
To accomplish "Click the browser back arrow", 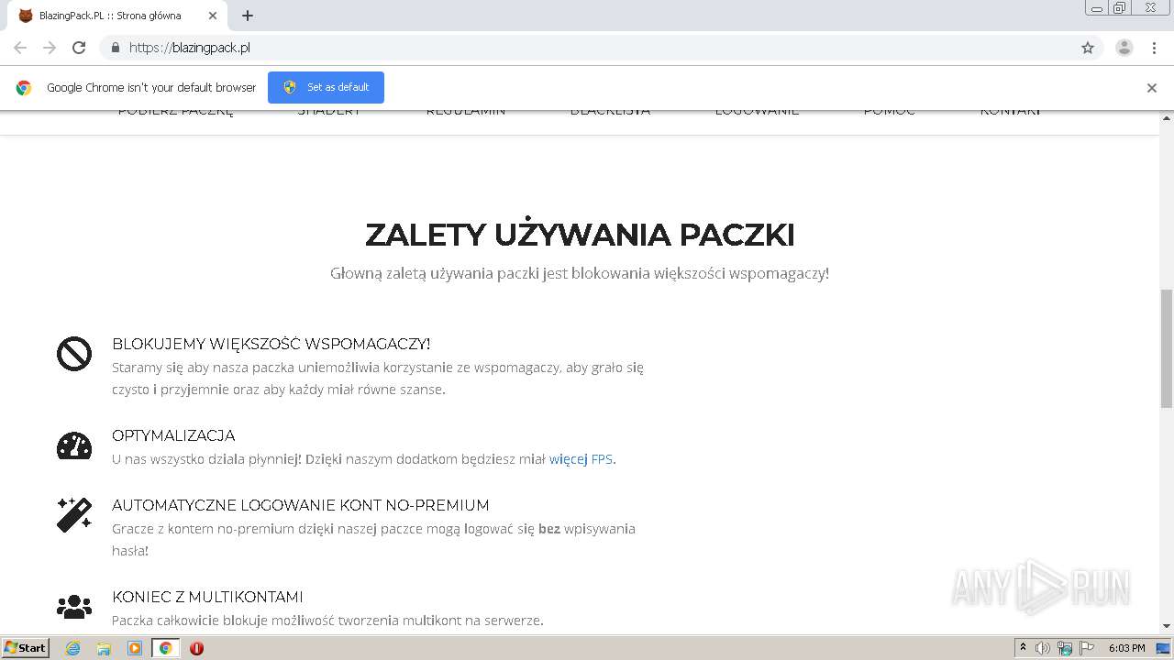I will click(x=20, y=48).
